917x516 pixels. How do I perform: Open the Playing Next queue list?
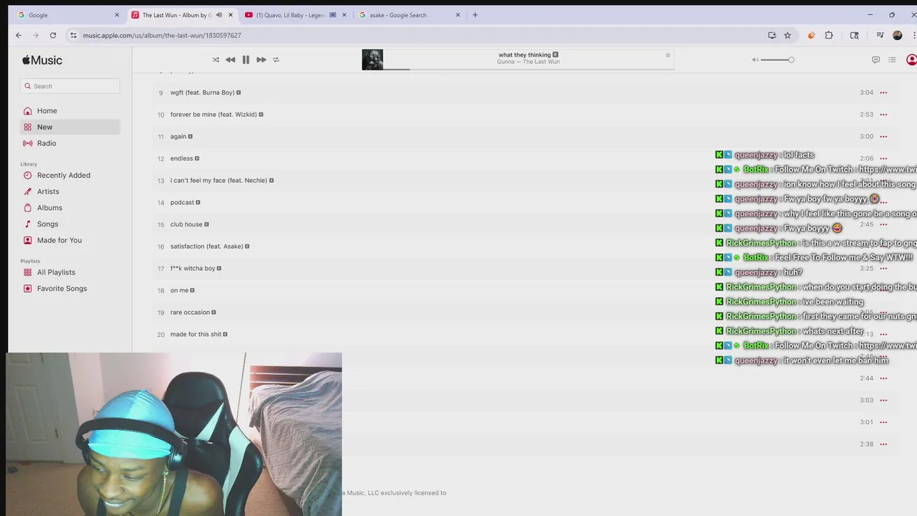pyautogui.click(x=892, y=59)
